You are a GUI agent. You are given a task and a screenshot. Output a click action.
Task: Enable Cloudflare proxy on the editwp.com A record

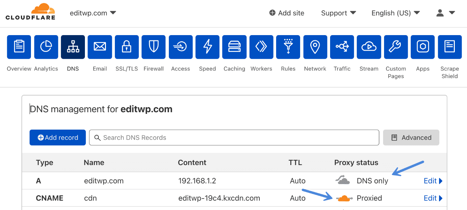point(342,180)
